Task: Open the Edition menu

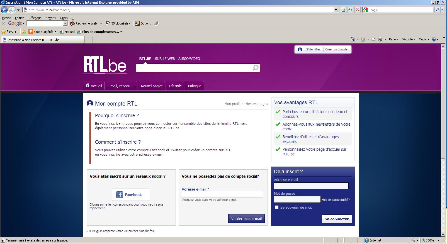Action: pos(20,18)
